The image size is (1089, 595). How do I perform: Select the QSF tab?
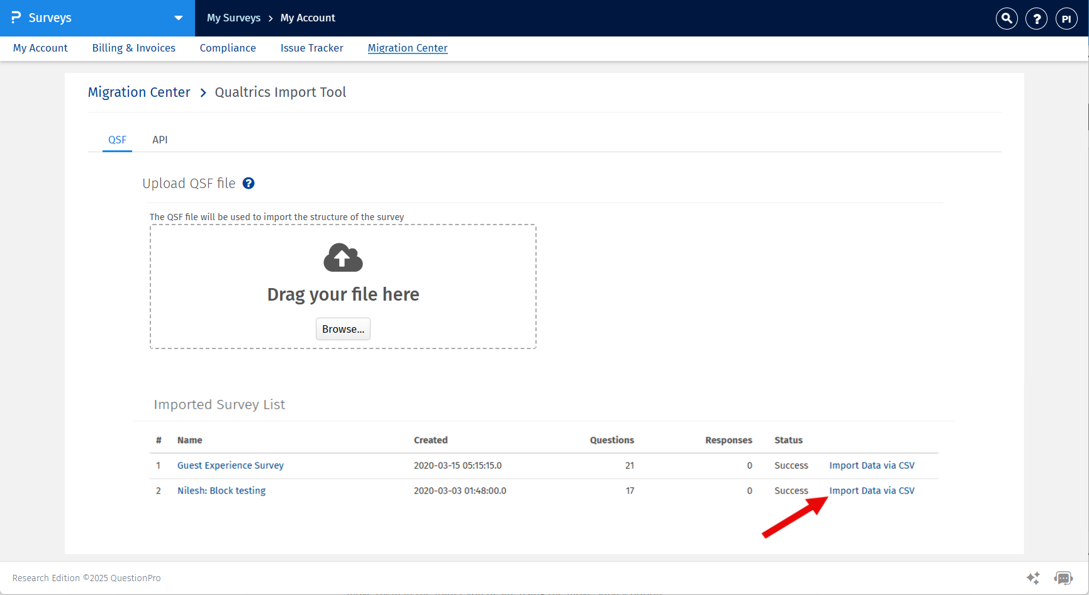[x=117, y=140]
